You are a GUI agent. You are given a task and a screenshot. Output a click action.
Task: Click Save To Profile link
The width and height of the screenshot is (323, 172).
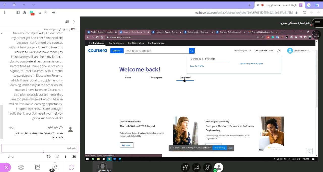(x=197, y=66)
